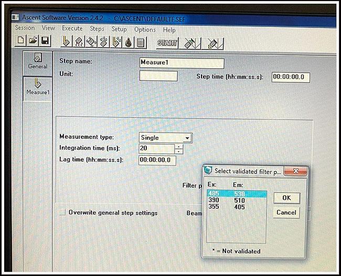This screenshot has width=341, height=276.
Task: Click the trash bin toolbar icon
Action: click(141, 43)
